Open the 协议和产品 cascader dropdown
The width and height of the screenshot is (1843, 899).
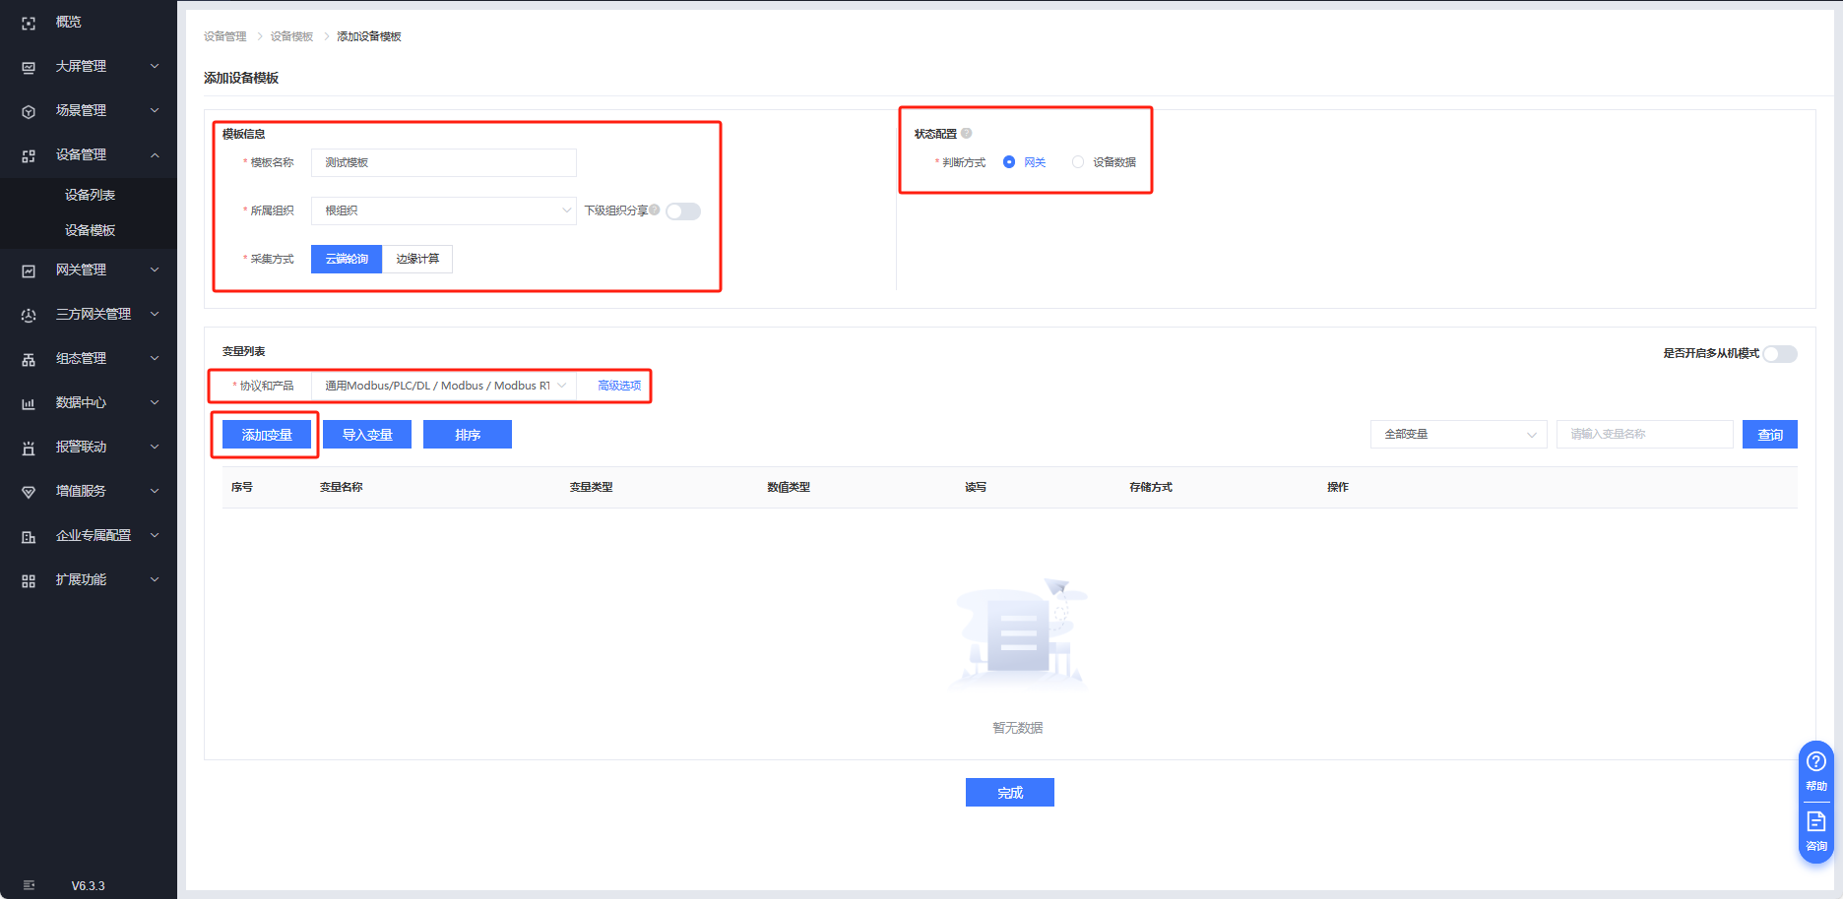(443, 386)
